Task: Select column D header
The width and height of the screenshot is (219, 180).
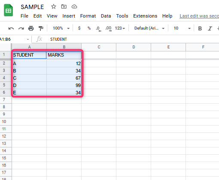Action: tap(134, 47)
